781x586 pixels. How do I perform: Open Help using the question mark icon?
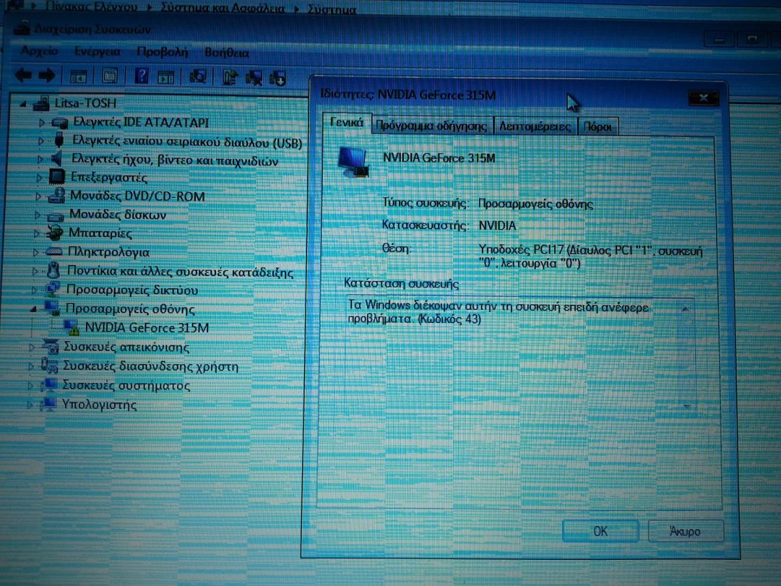click(x=141, y=76)
